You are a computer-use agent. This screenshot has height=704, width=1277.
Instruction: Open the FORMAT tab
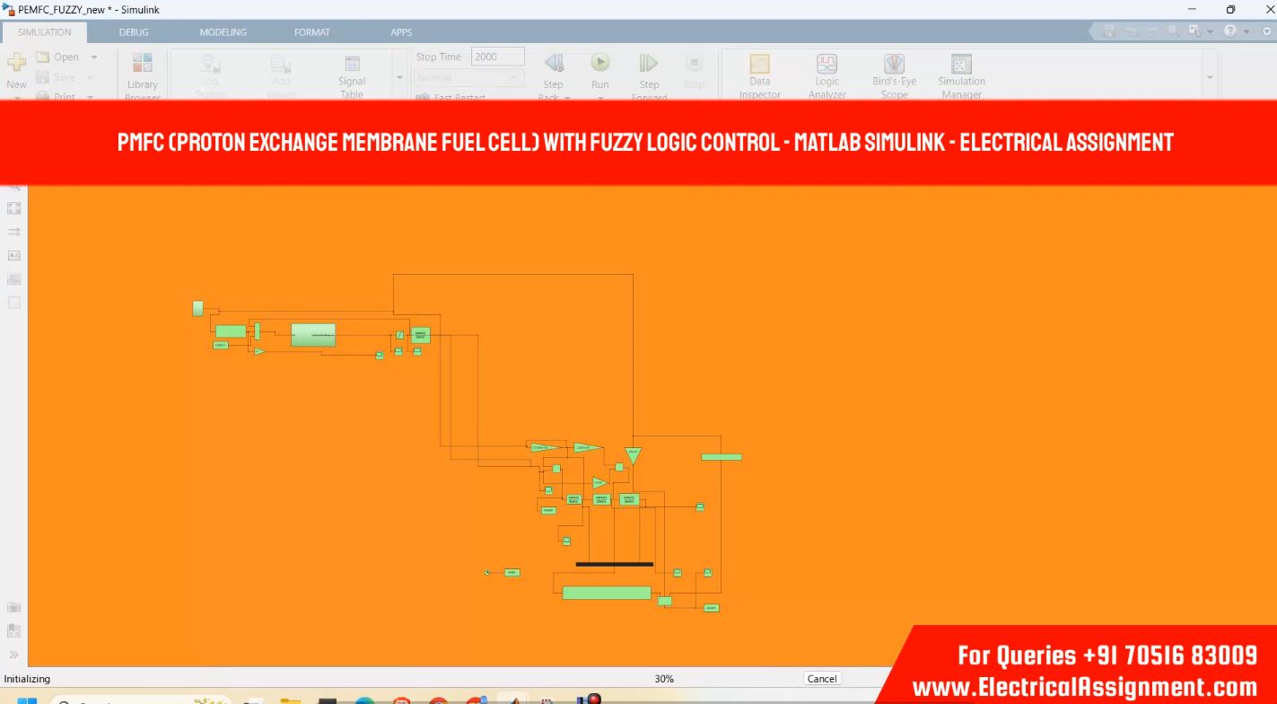(311, 32)
